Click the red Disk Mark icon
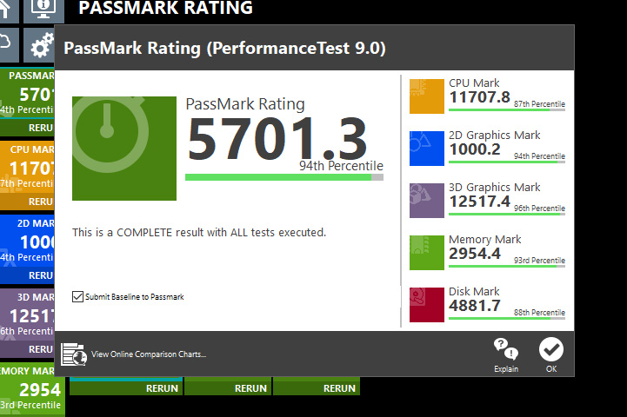The image size is (627, 417). (x=427, y=305)
